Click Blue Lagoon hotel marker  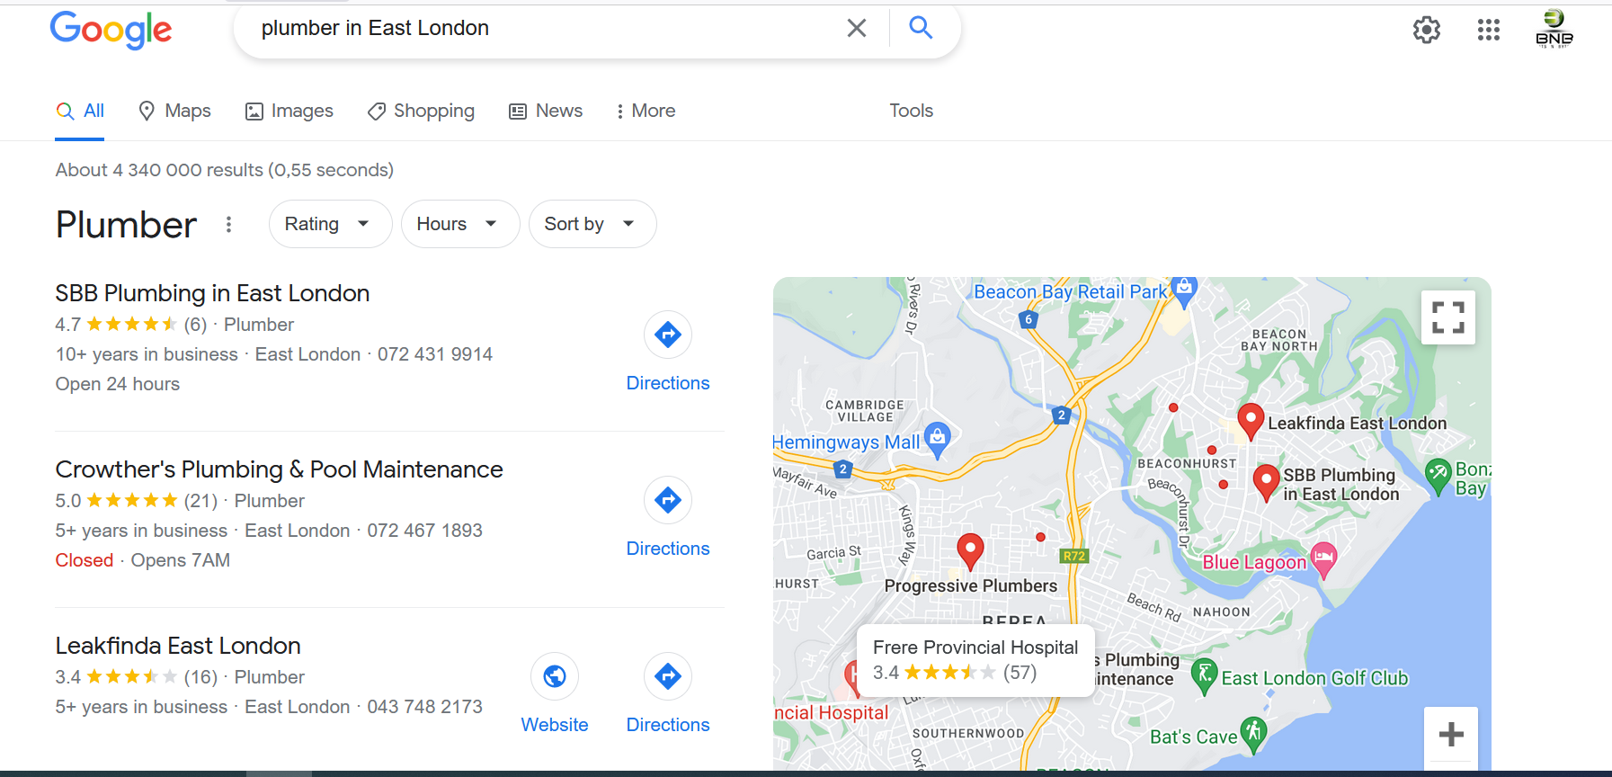pos(1323,559)
